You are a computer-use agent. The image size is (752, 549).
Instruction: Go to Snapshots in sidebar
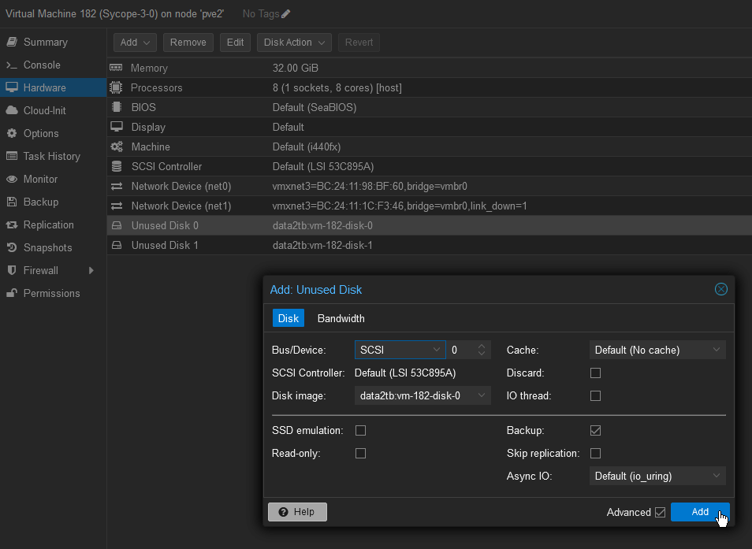pyautogui.click(x=47, y=247)
